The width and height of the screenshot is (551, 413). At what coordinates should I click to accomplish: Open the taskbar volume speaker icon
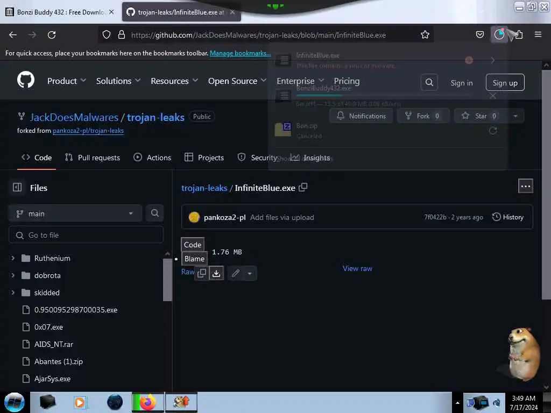(497, 402)
